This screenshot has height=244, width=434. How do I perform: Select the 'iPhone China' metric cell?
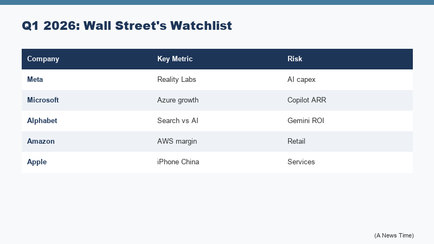(178, 162)
